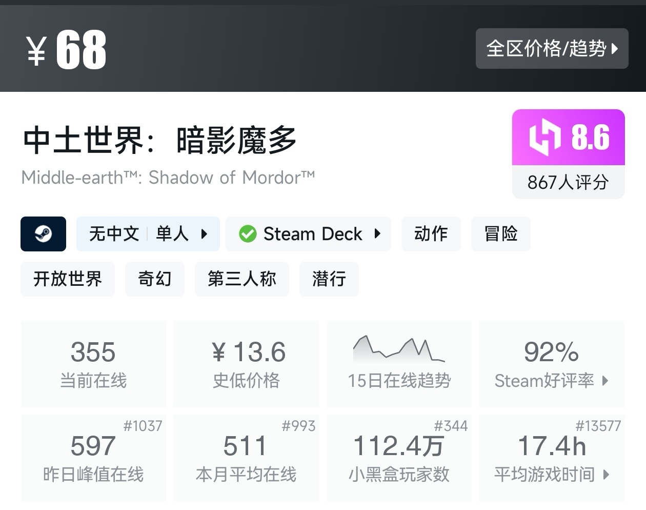Tap the 511 本月平均在线 stat
The height and width of the screenshot is (510, 646).
tap(246, 458)
